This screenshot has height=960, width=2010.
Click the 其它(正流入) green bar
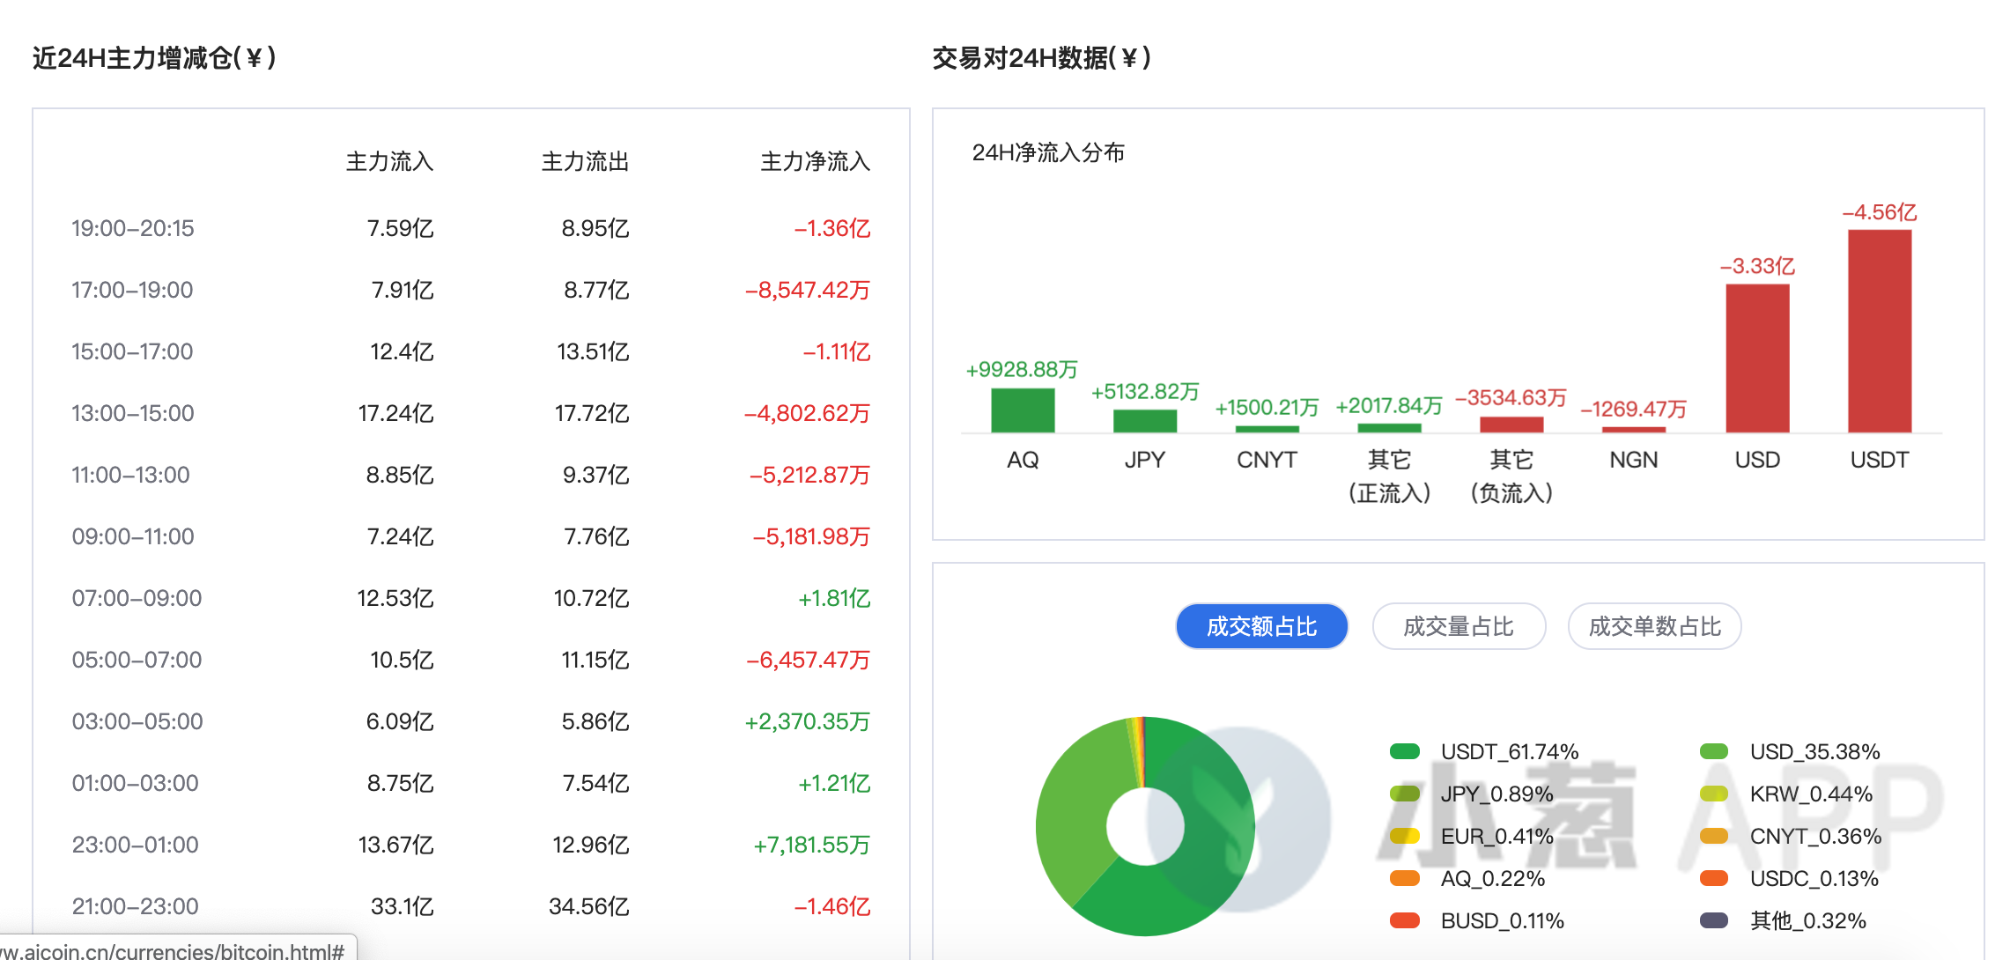coord(1389,428)
